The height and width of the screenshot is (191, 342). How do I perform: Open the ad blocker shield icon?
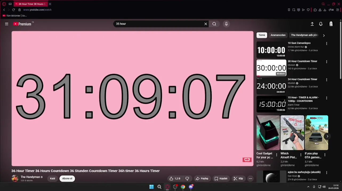(299, 10)
